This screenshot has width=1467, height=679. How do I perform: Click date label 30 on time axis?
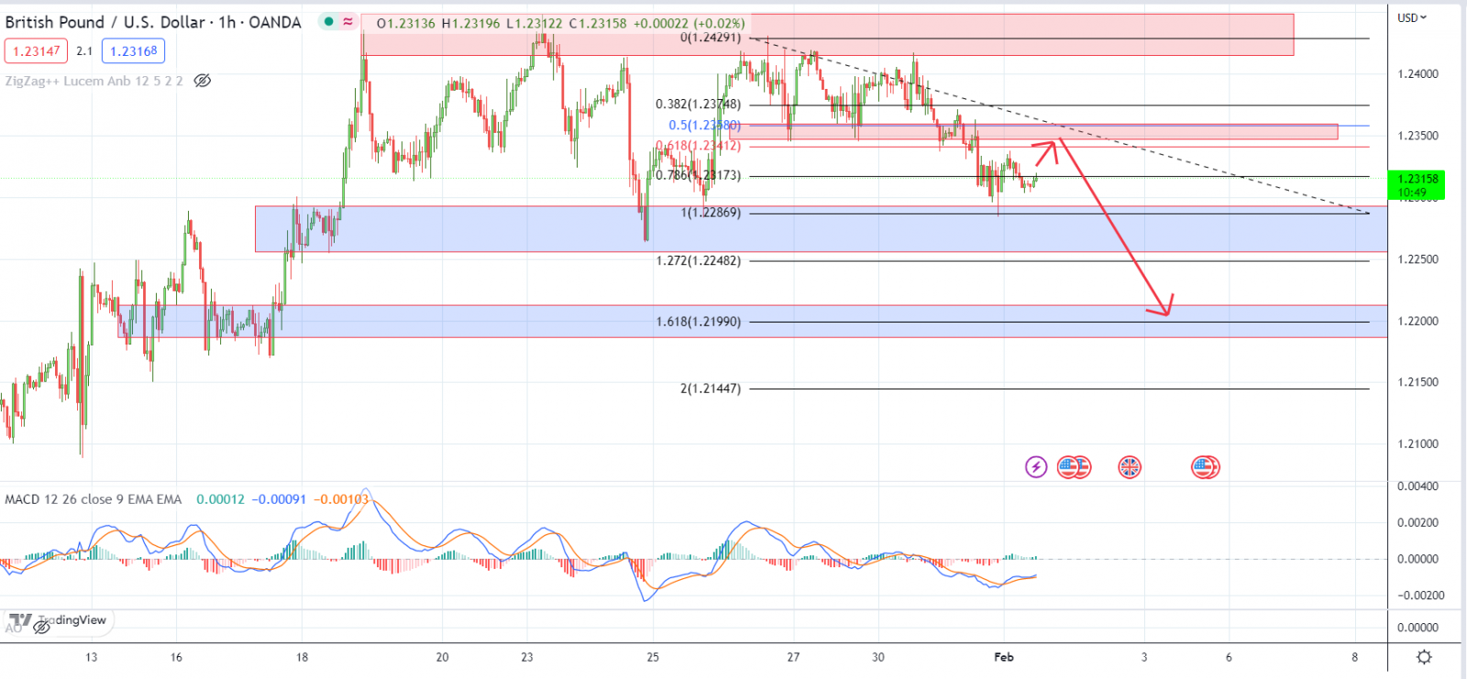point(878,657)
